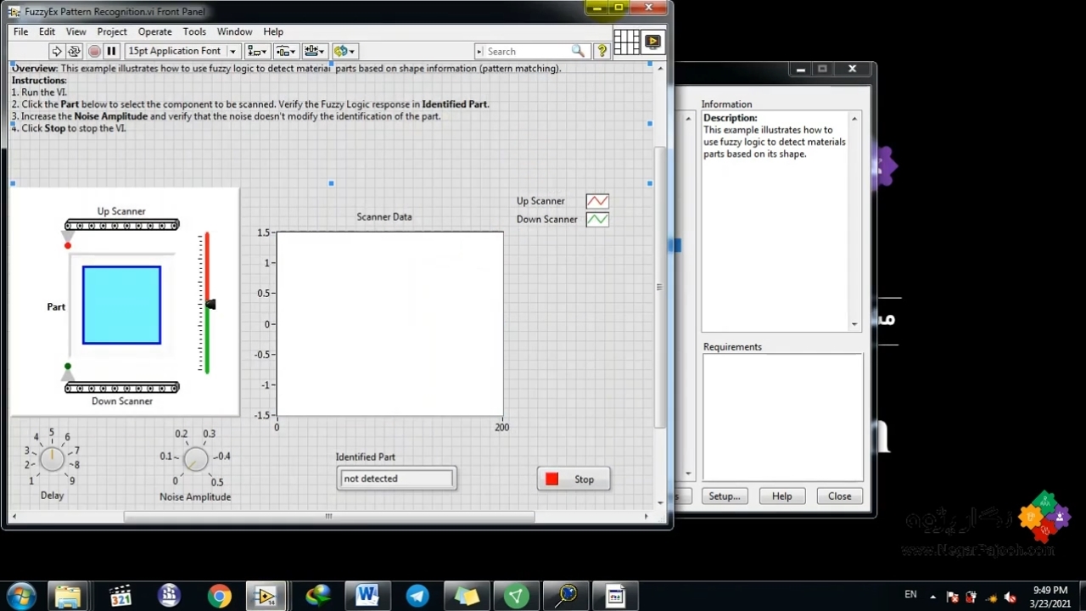1086x611 pixels.
Task: Open the 15pt Application Font dropdown
Action: (x=182, y=52)
